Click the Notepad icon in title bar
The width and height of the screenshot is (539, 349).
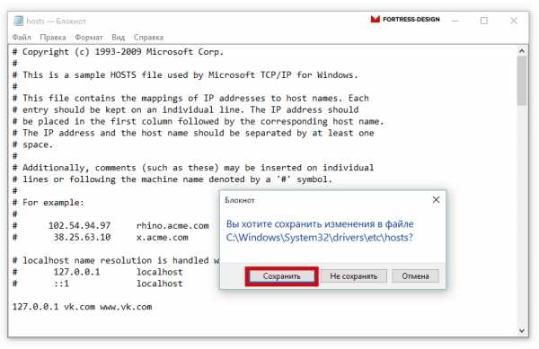(x=18, y=21)
